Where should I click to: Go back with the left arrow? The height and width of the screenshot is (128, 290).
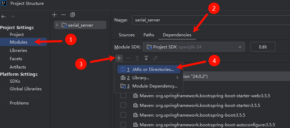[3, 17]
